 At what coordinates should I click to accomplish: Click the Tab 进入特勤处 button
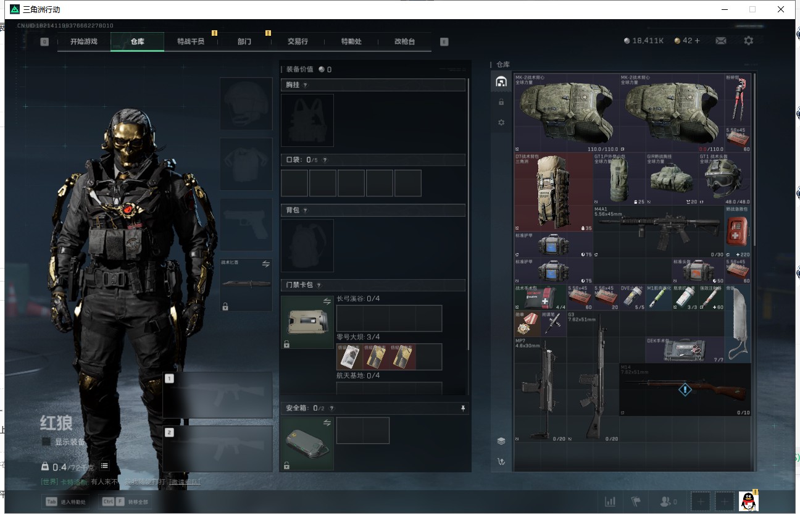click(65, 502)
